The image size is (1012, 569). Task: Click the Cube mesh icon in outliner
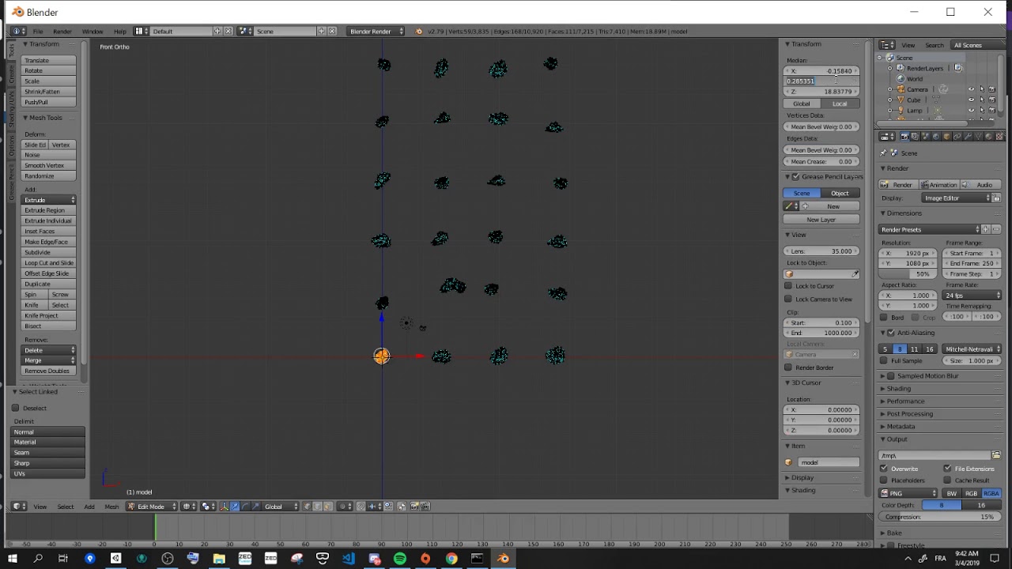coord(899,100)
